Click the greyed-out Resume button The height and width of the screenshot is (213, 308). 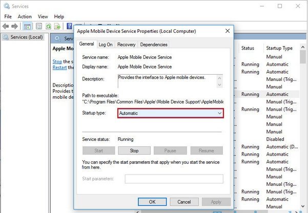tap(207, 151)
